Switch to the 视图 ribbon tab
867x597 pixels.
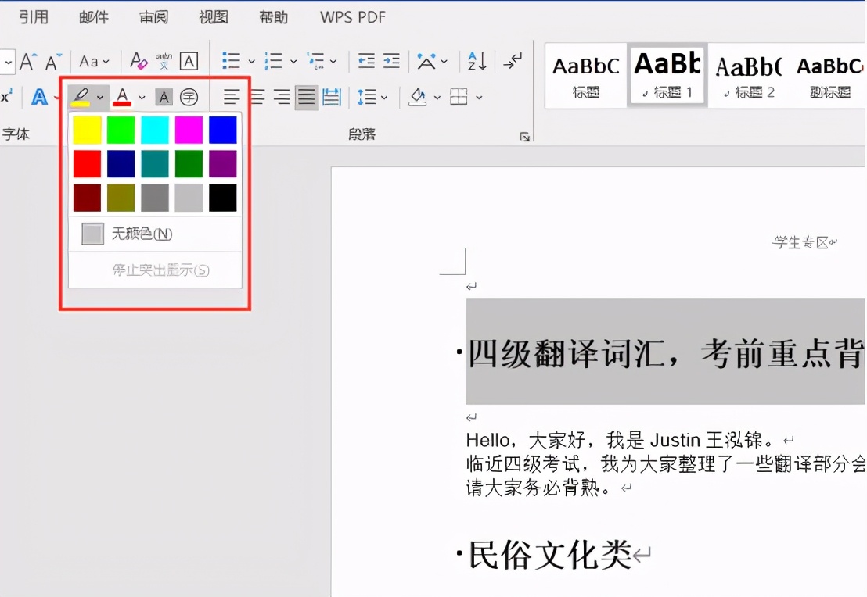pos(213,16)
